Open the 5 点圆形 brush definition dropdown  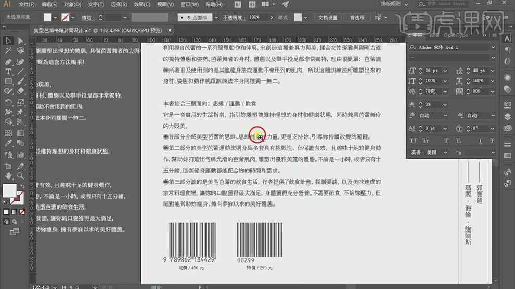tap(216, 17)
